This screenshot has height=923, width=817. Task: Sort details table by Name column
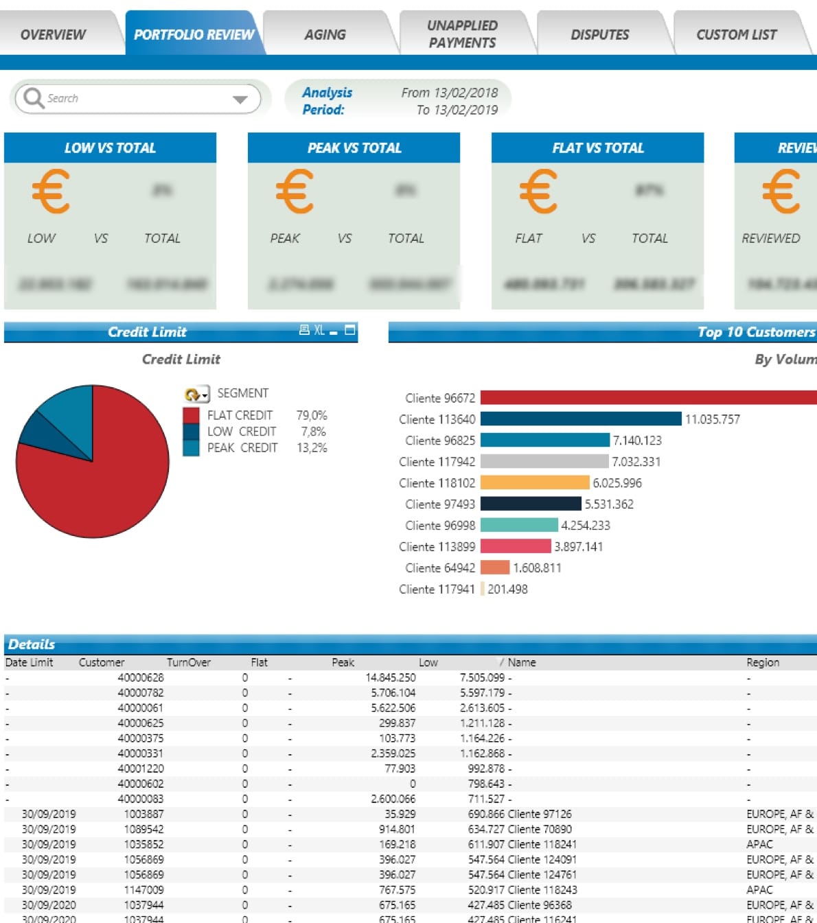tap(521, 662)
